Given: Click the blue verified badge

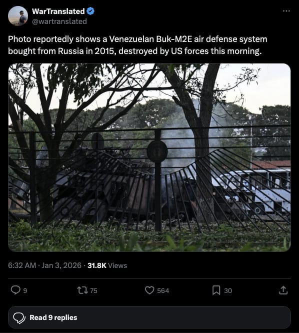Looking at the screenshot, I should tap(90, 11).
